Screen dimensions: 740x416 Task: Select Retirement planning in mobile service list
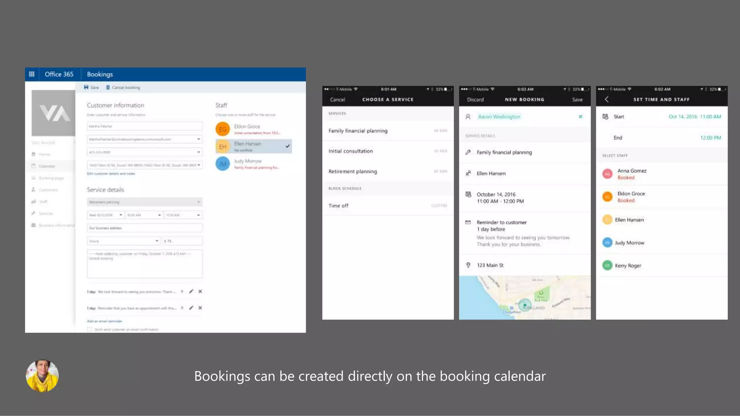click(388, 171)
